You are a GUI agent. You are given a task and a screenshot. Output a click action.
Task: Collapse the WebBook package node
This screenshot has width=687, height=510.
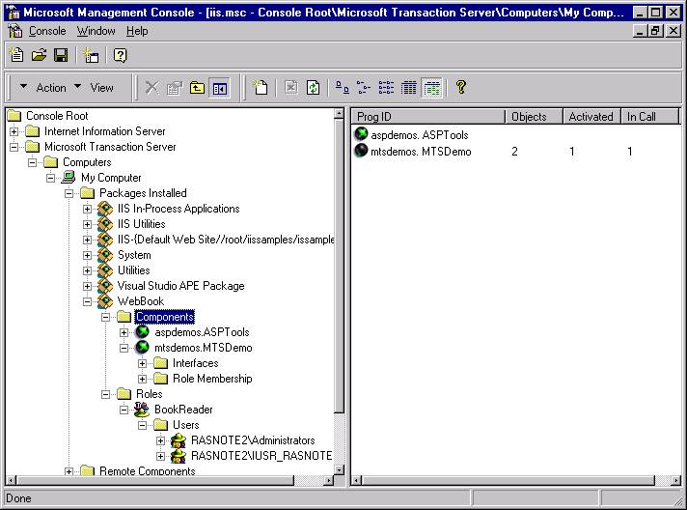coord(87,301)
